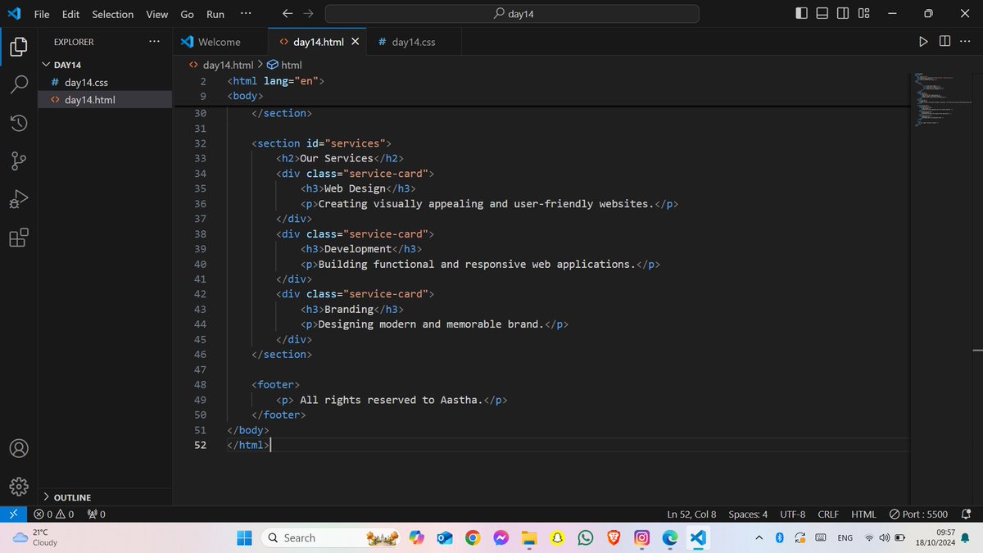Image resolution: width=983 pixels, height=553 pixels.
Task: Select day14.html in Explorer
Action: tap(106, 100)
